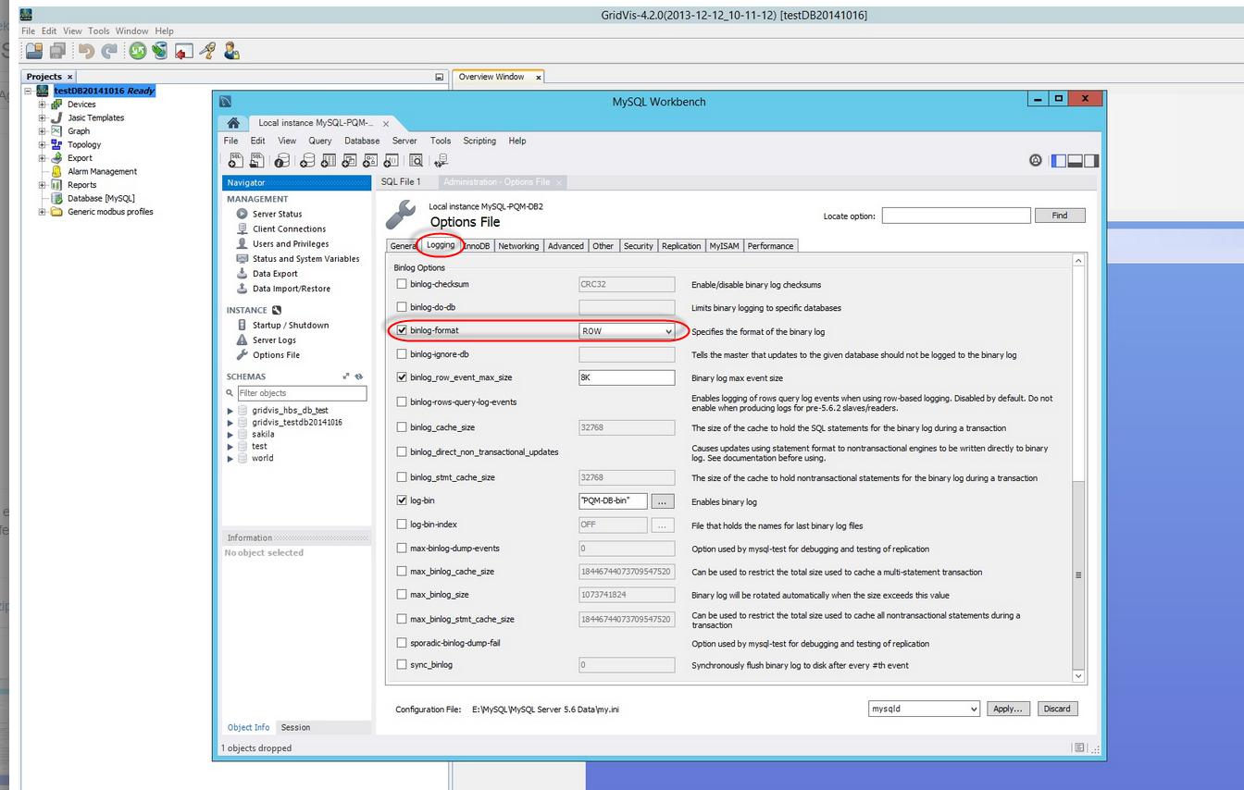Click the GridVis undo arrow icon
Screen dimensions: 1244x790
(86, 51)
